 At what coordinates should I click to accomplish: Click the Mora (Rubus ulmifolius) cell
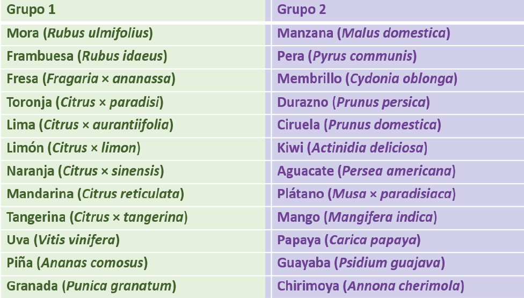133,34
